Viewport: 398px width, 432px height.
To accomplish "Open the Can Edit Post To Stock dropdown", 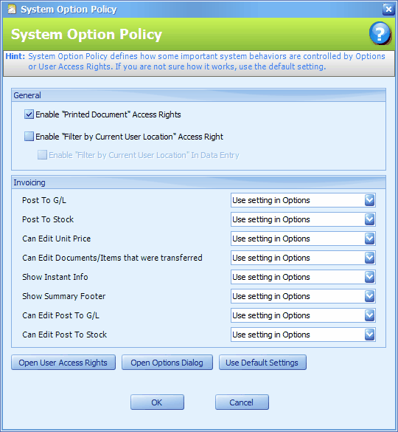I will click(369, 335).
